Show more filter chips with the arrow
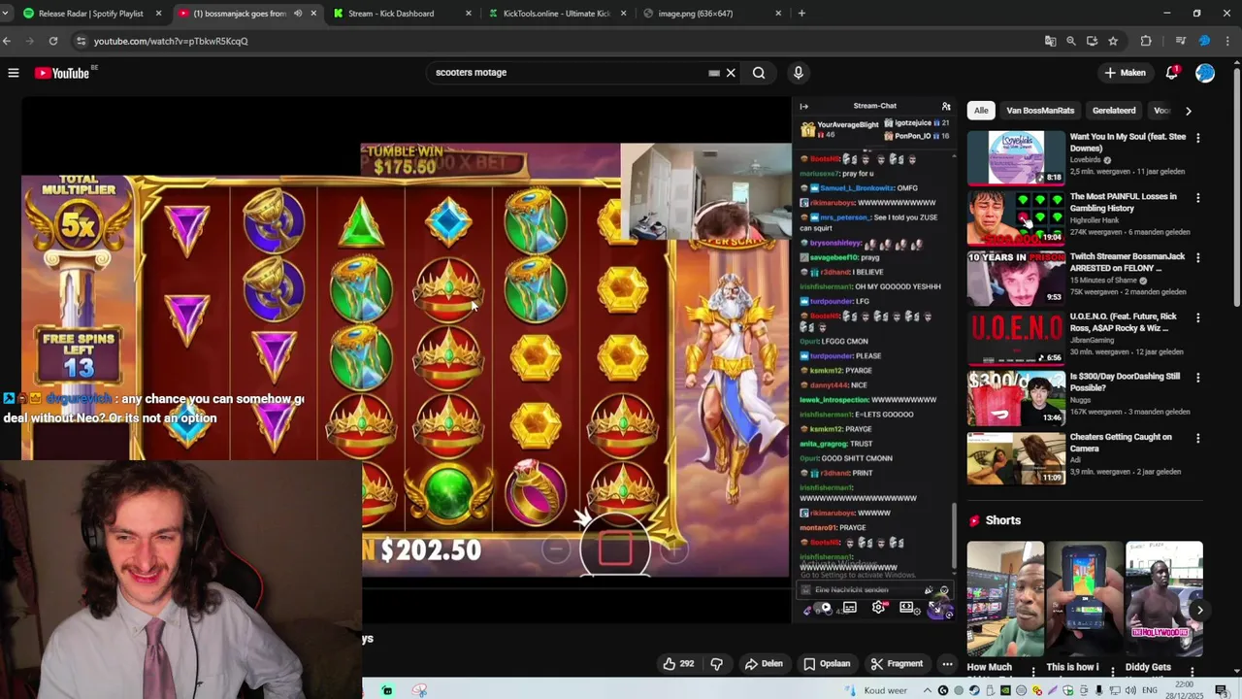The height and width of the screenshot is (699, 1242). pyautogui.click(x=1188, y=111)
